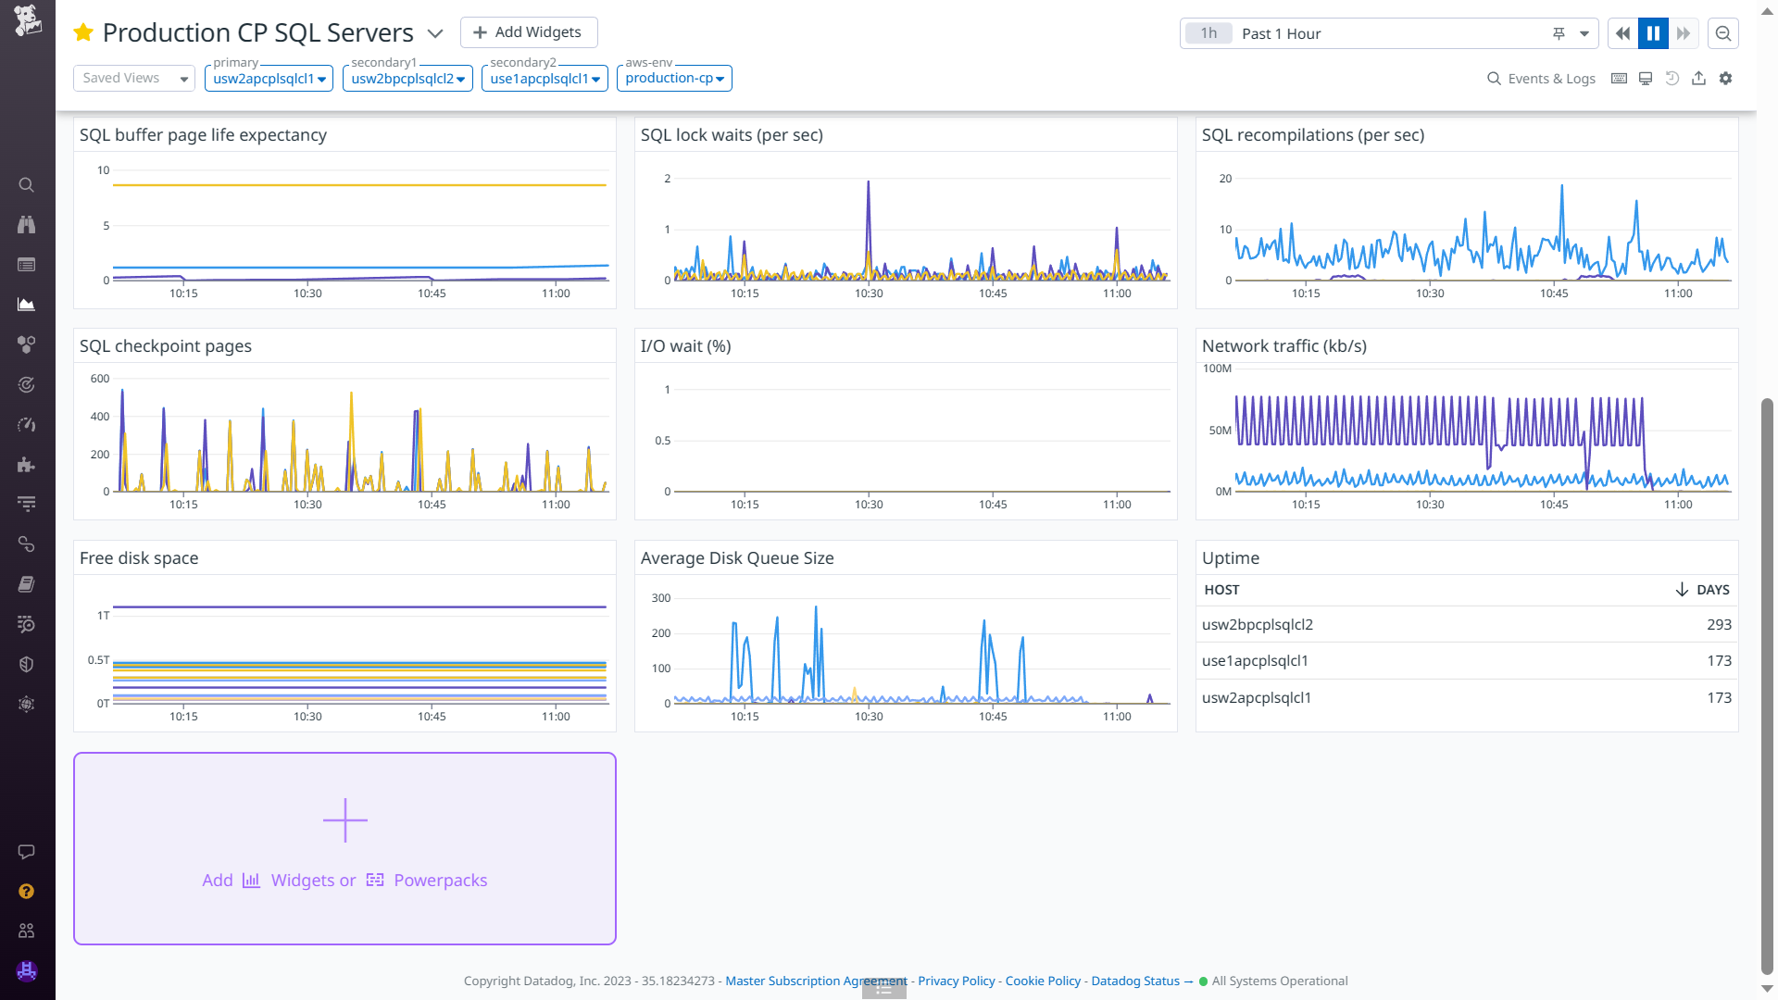Pause live updates with pause button
1778x1000 pixels.
pyautogui.click(x=1653, y=33)
